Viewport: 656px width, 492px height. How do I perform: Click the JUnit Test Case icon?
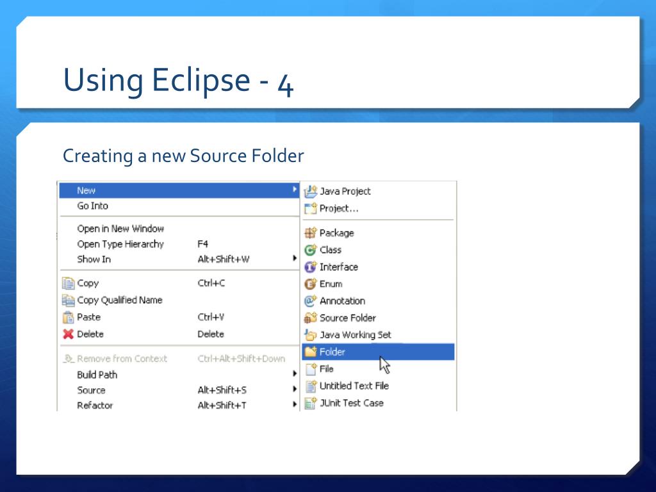(x=311, y=403)
